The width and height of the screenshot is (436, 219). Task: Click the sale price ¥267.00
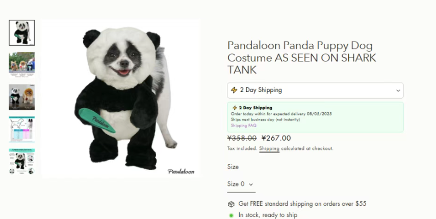point(276,138)
